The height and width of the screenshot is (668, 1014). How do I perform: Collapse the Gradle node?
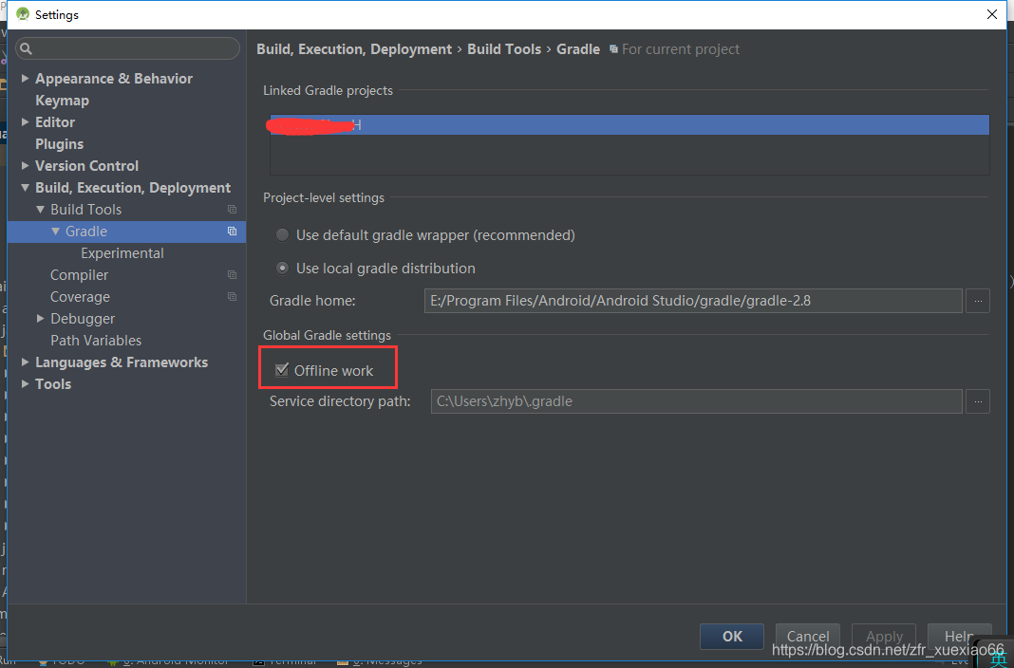[56, 232]
